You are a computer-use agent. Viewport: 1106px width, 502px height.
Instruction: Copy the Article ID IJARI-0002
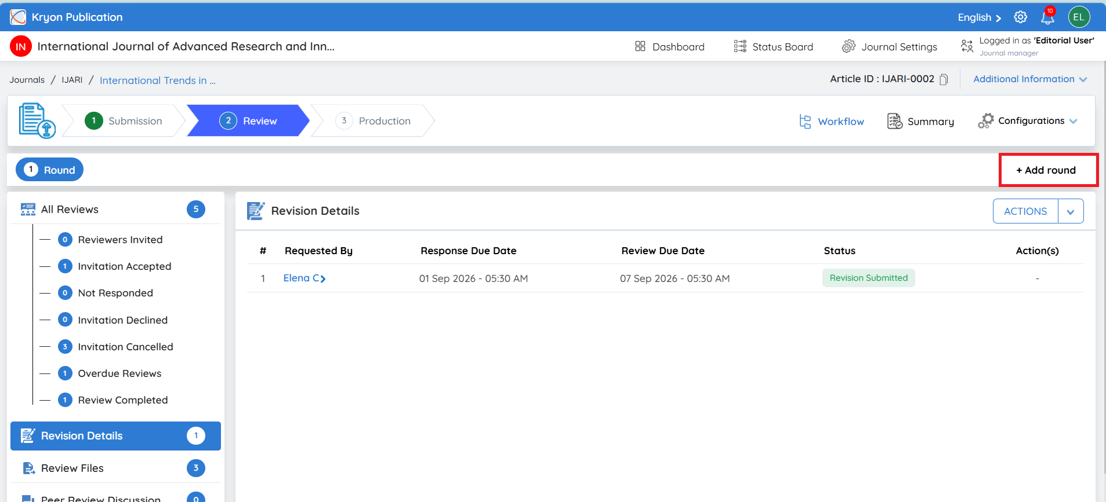coord(944,79)
